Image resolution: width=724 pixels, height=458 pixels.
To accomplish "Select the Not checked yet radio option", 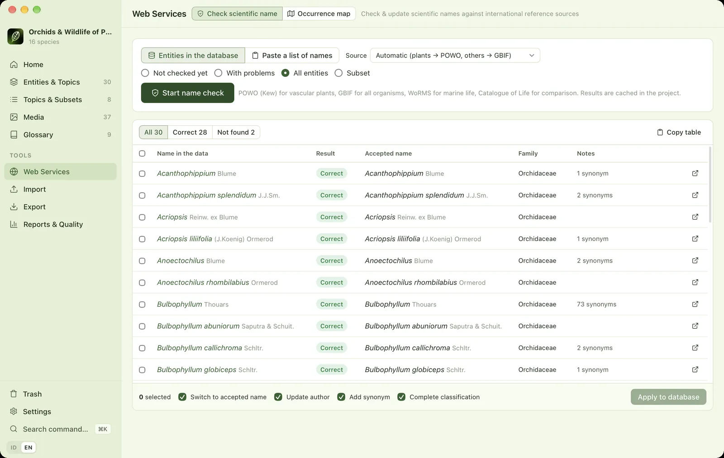I will [x=145, y=73].
